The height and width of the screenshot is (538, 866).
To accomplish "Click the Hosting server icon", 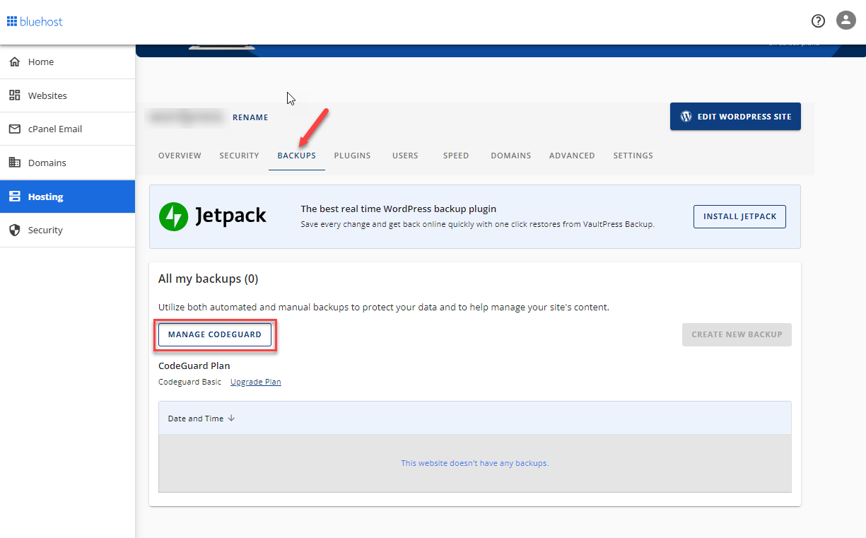I will (x=14, y=197).
